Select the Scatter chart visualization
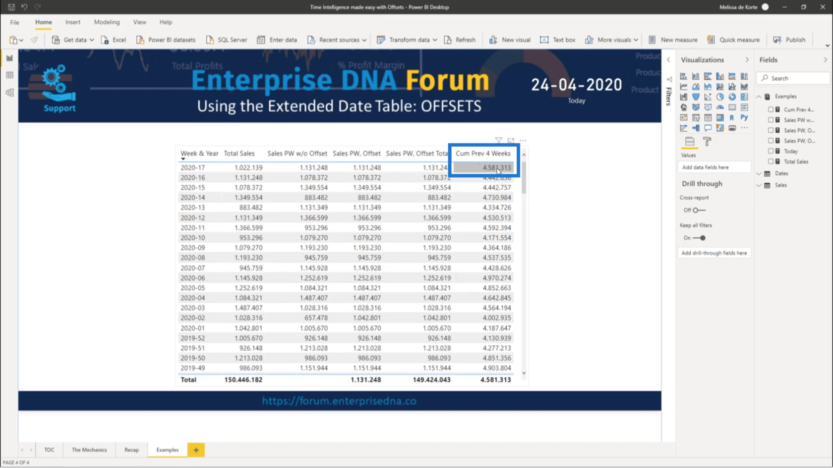This screenshot has width=833, height=468. (708, 97)
